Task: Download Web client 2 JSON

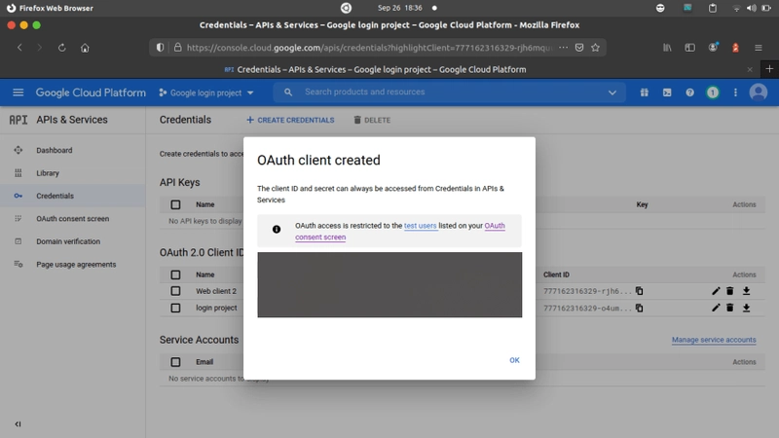Action: pos(746,291)
